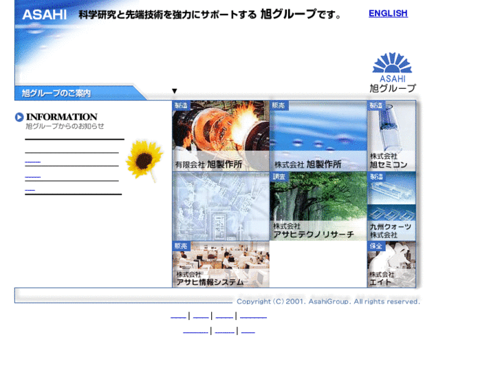Click the 旭グループからのお知らせ subtitle
This screenshot has width=500, height=375.
point(65,127)
